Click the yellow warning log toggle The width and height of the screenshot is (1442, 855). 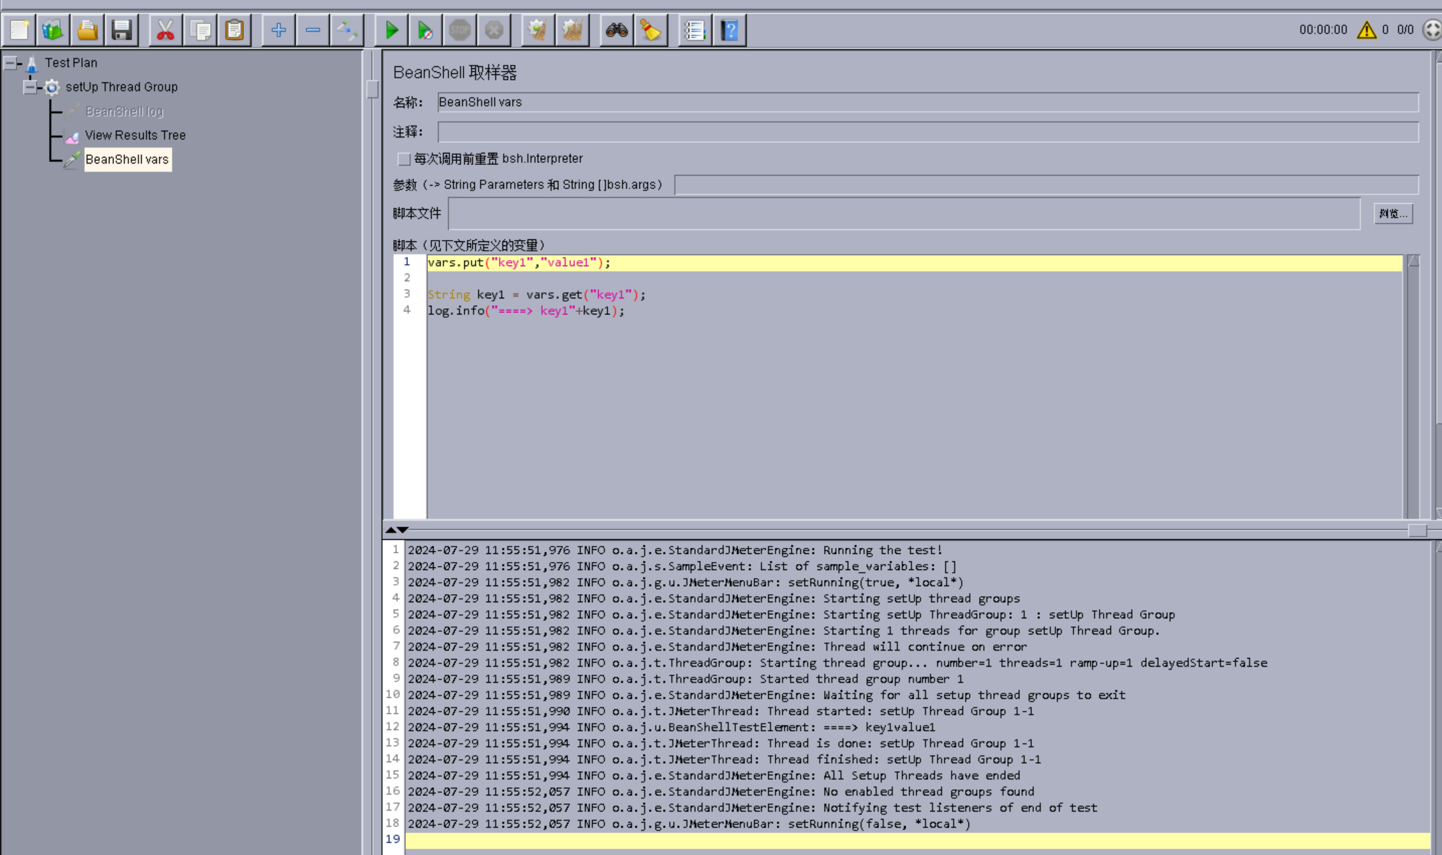pos(1366,30)
